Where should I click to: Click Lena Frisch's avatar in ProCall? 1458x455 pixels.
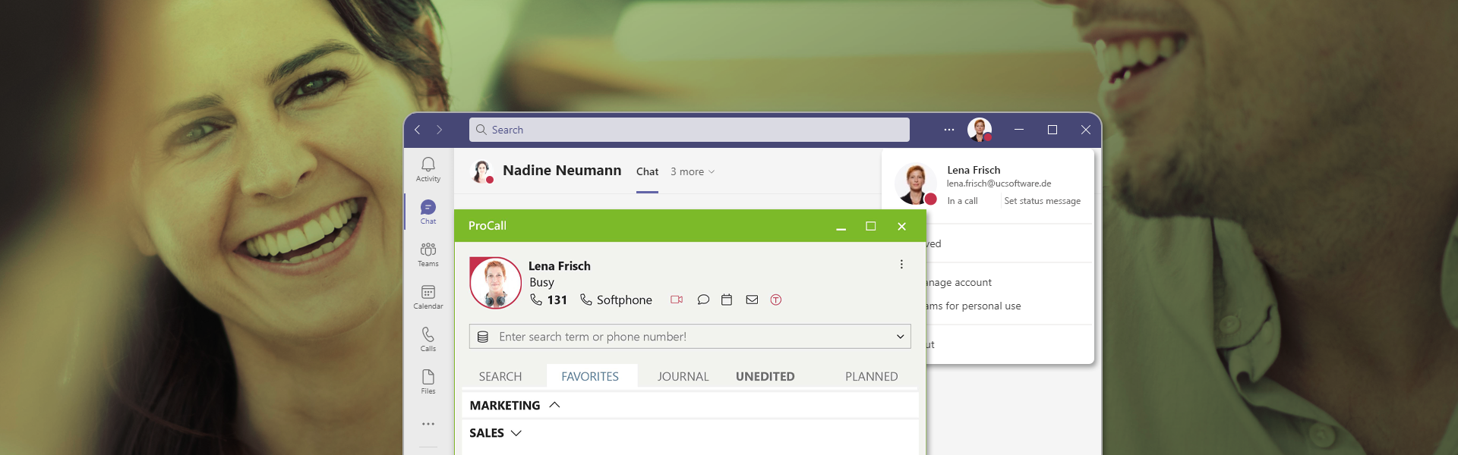(x=496, y=283)
